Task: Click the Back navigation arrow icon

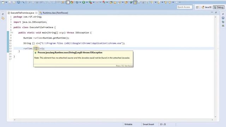Action: click(x=170, y=2)
